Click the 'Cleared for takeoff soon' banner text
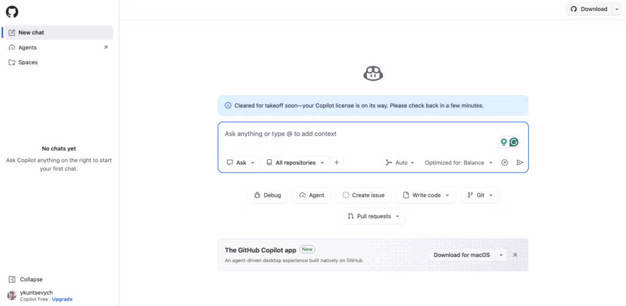 click(x=359, y=106)
